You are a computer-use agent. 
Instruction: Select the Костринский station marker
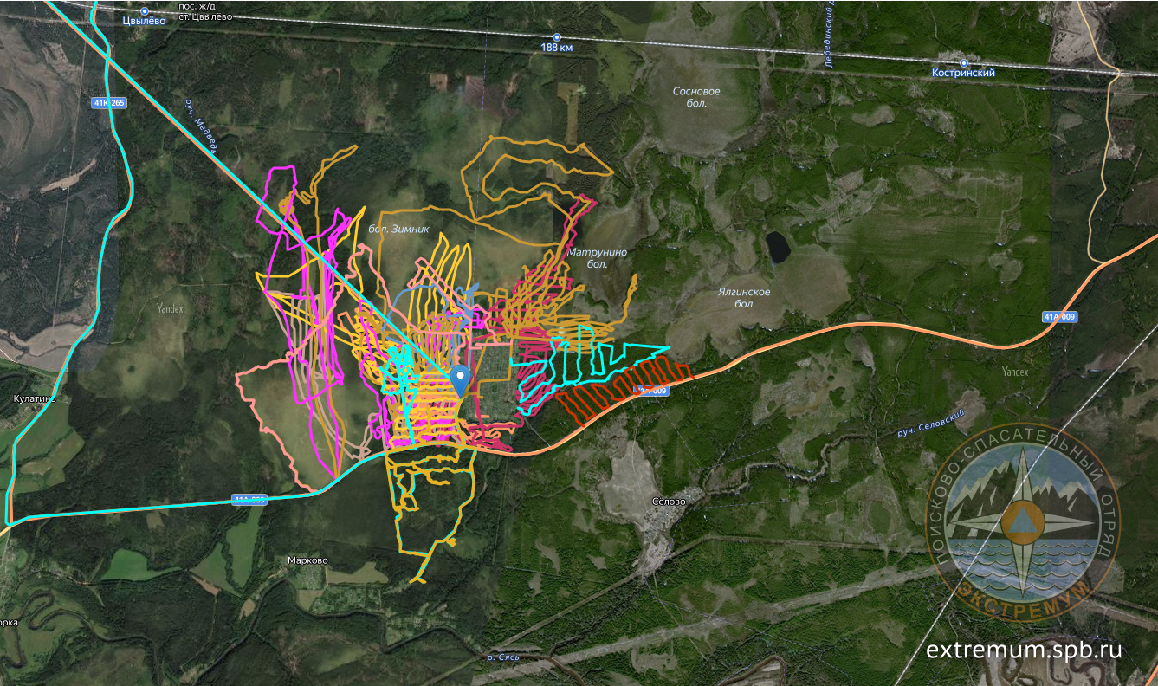pos(963,63)
